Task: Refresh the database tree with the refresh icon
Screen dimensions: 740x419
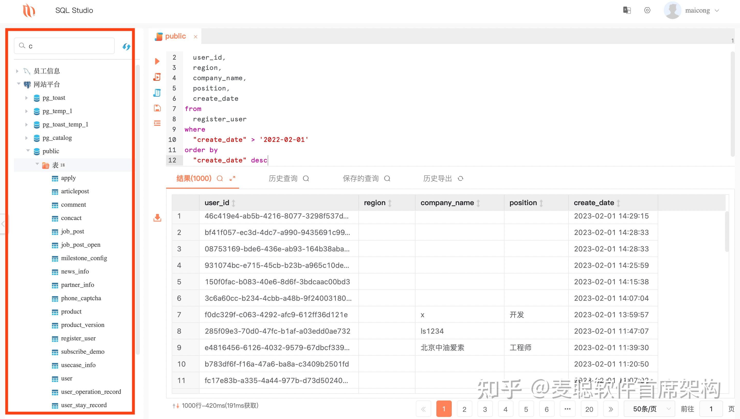Action: pos(126,46)
